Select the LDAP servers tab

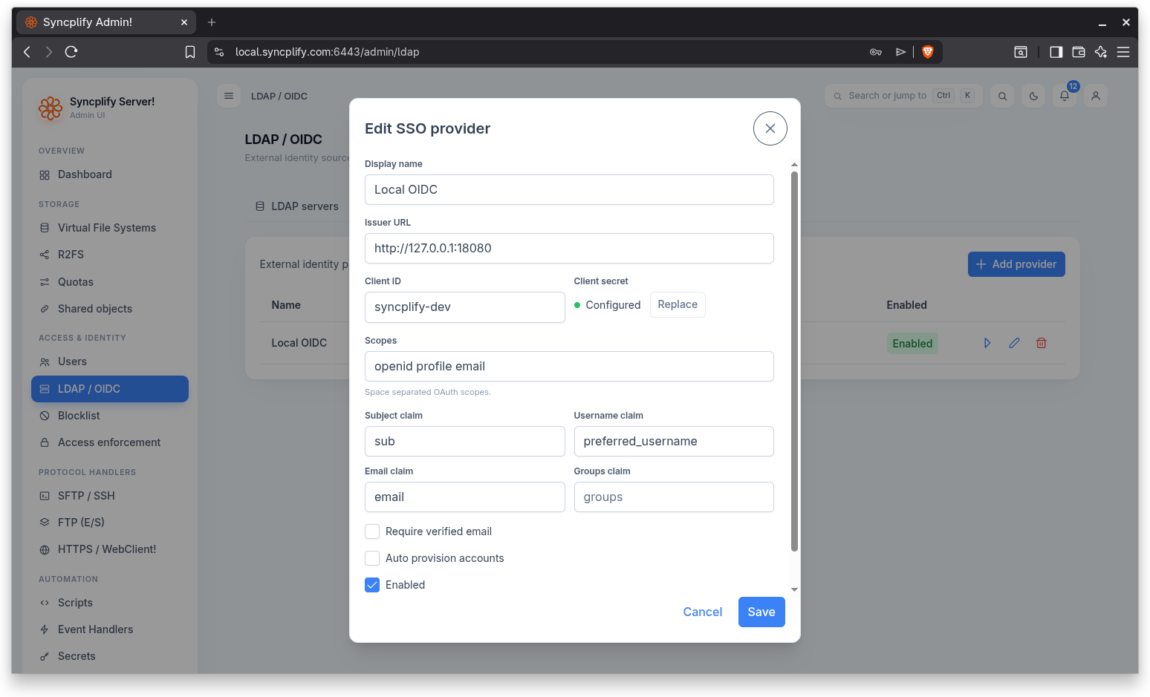[297, 206]
